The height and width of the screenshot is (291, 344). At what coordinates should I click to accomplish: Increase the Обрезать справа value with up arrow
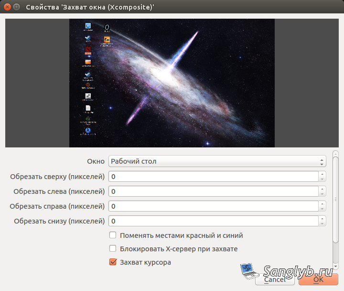click(x=322, y=203)
